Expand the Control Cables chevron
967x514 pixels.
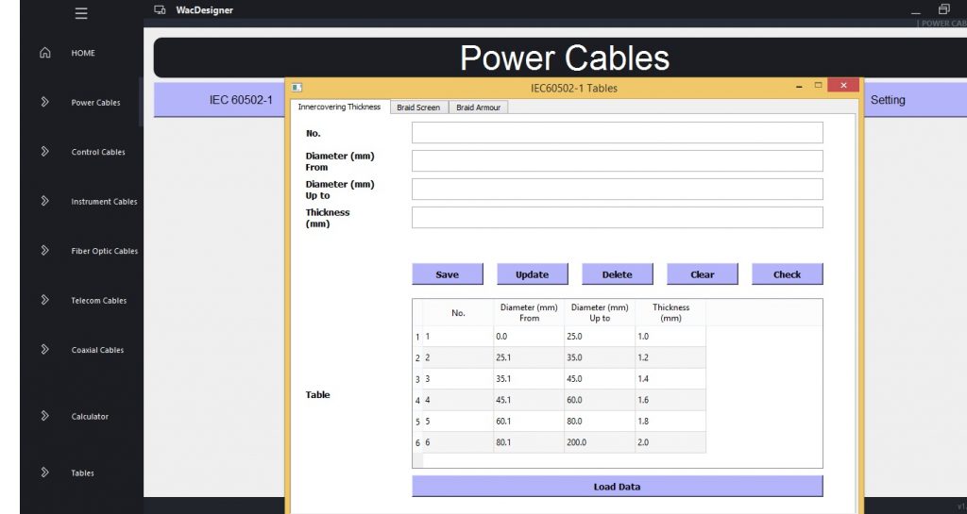point(44,151)
